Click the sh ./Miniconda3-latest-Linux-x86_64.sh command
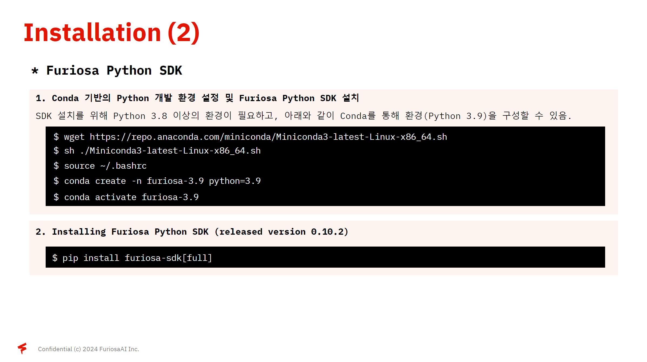 162,151
